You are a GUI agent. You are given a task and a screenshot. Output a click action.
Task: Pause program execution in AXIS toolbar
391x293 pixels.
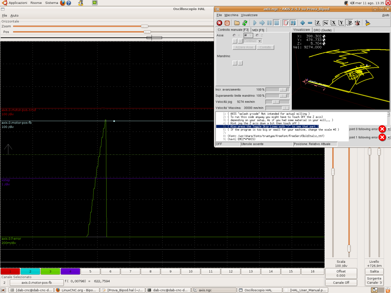(269, 23)
